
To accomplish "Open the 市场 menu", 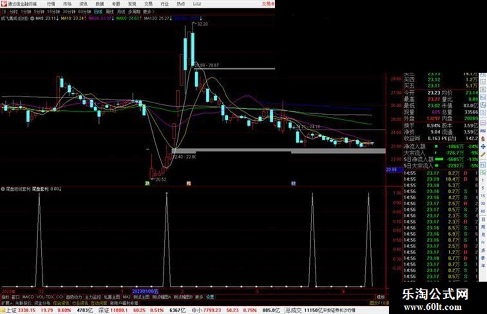I will 67,4.
